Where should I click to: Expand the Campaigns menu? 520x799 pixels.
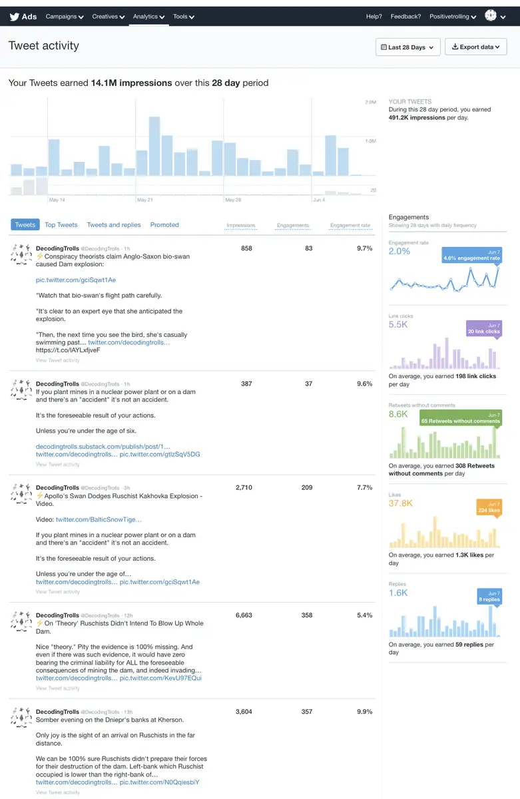click(x=65, y=17)
